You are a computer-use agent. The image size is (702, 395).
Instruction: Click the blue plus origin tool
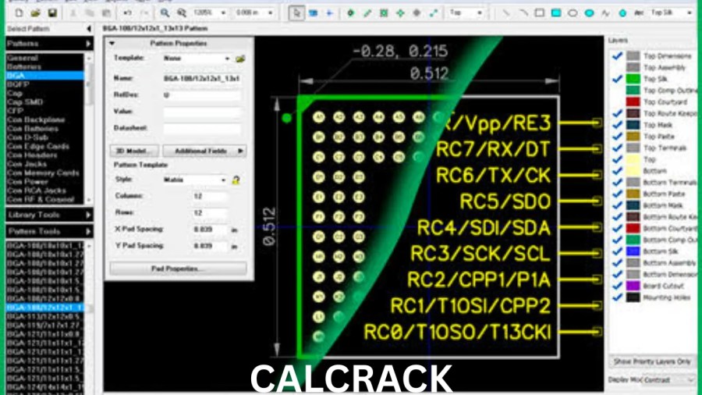click(329, 13)
